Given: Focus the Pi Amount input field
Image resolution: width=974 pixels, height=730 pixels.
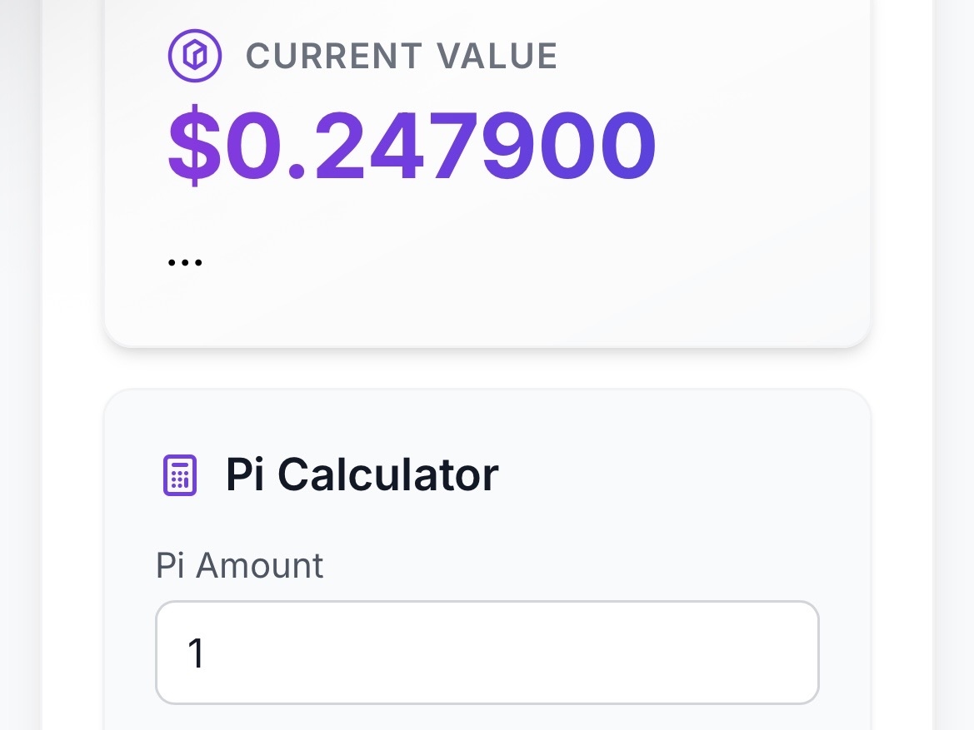Looking at the screenshot, I should pyautogui.click(x=487, y=653).
